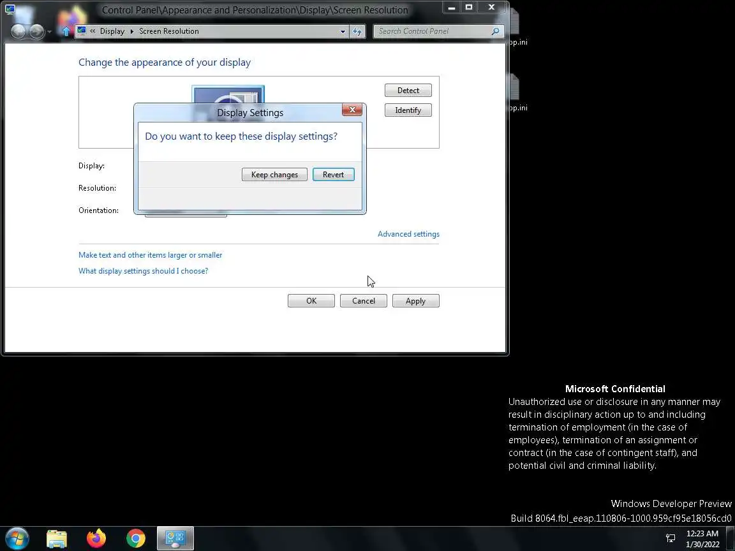
Task: Click Keep changes in Display Settings dialog
Action: click(274, 174)
